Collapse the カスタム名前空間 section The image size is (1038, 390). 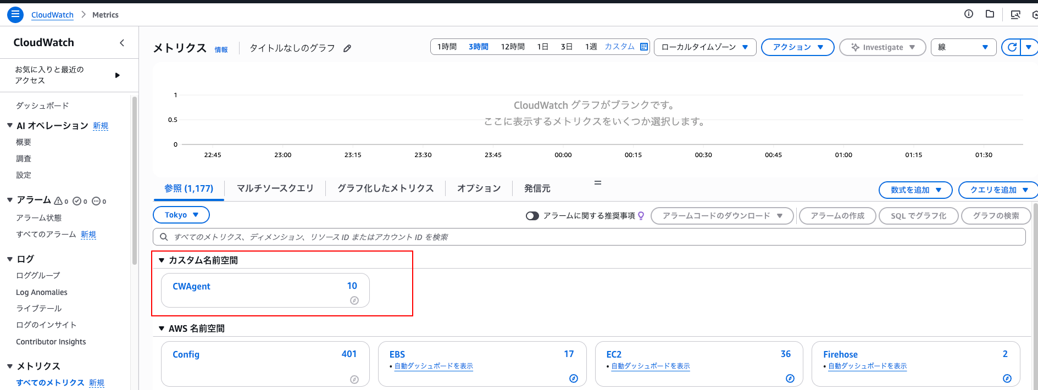(x=162, y=260)
